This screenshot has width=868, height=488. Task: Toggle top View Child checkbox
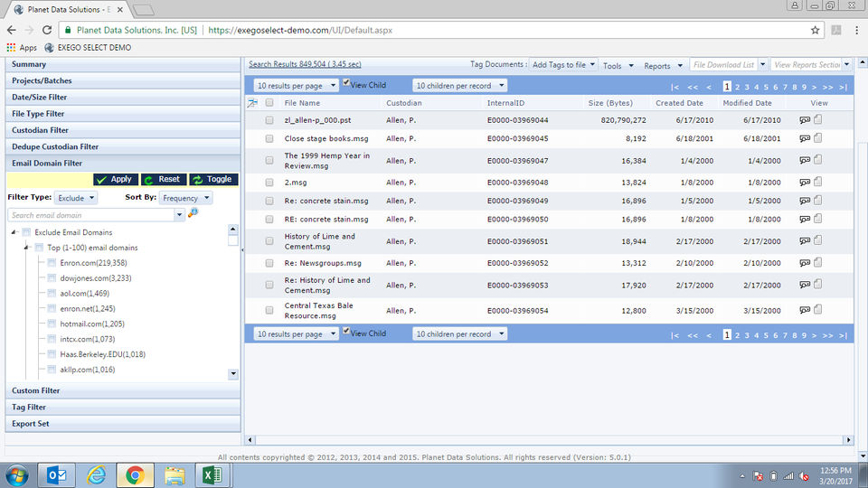[346, 82]
